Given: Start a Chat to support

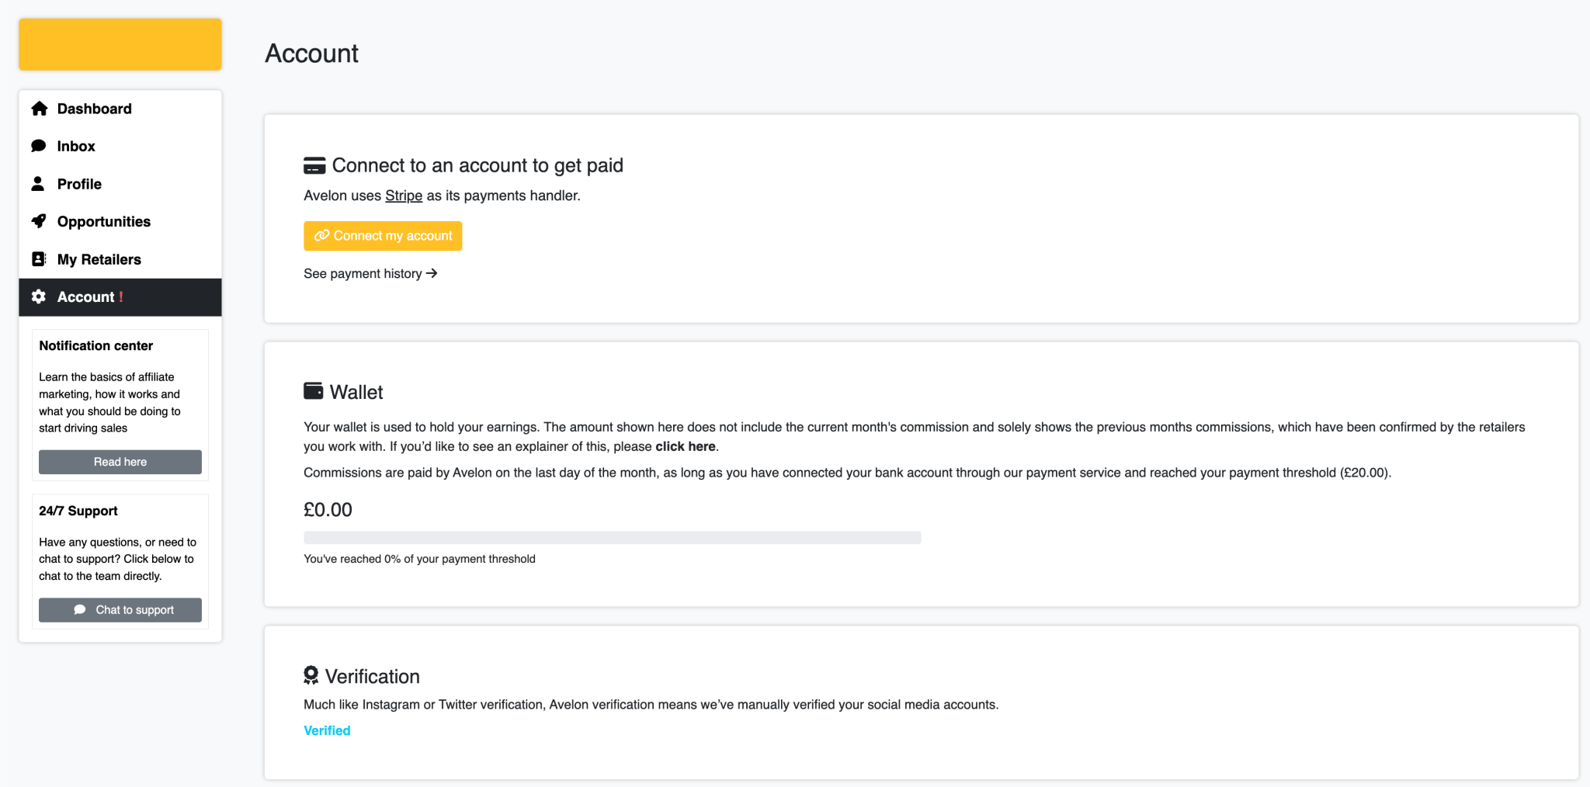Looking at the screenshot, I should point(120,610).
